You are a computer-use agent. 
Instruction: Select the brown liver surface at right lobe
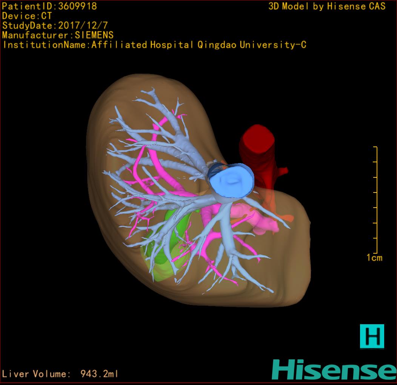pos(291,264)
